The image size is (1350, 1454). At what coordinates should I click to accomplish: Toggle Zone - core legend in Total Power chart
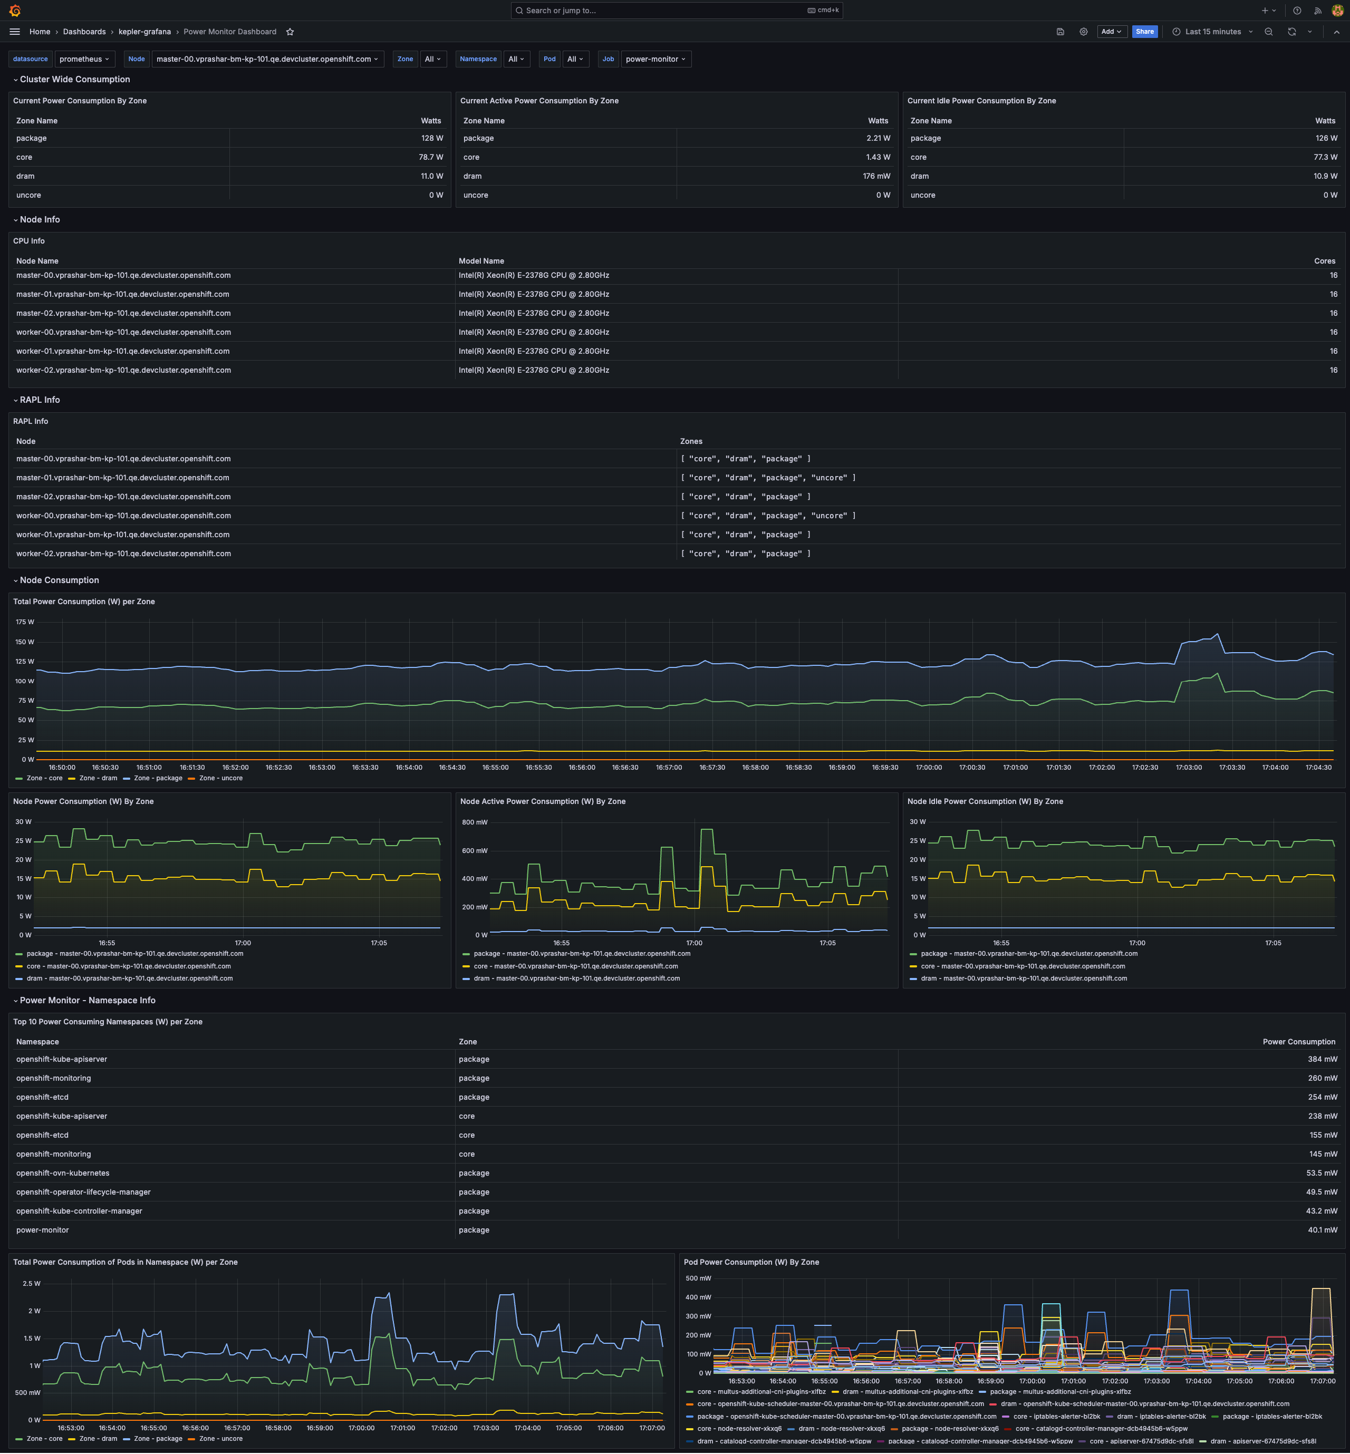tap(45, 779)
